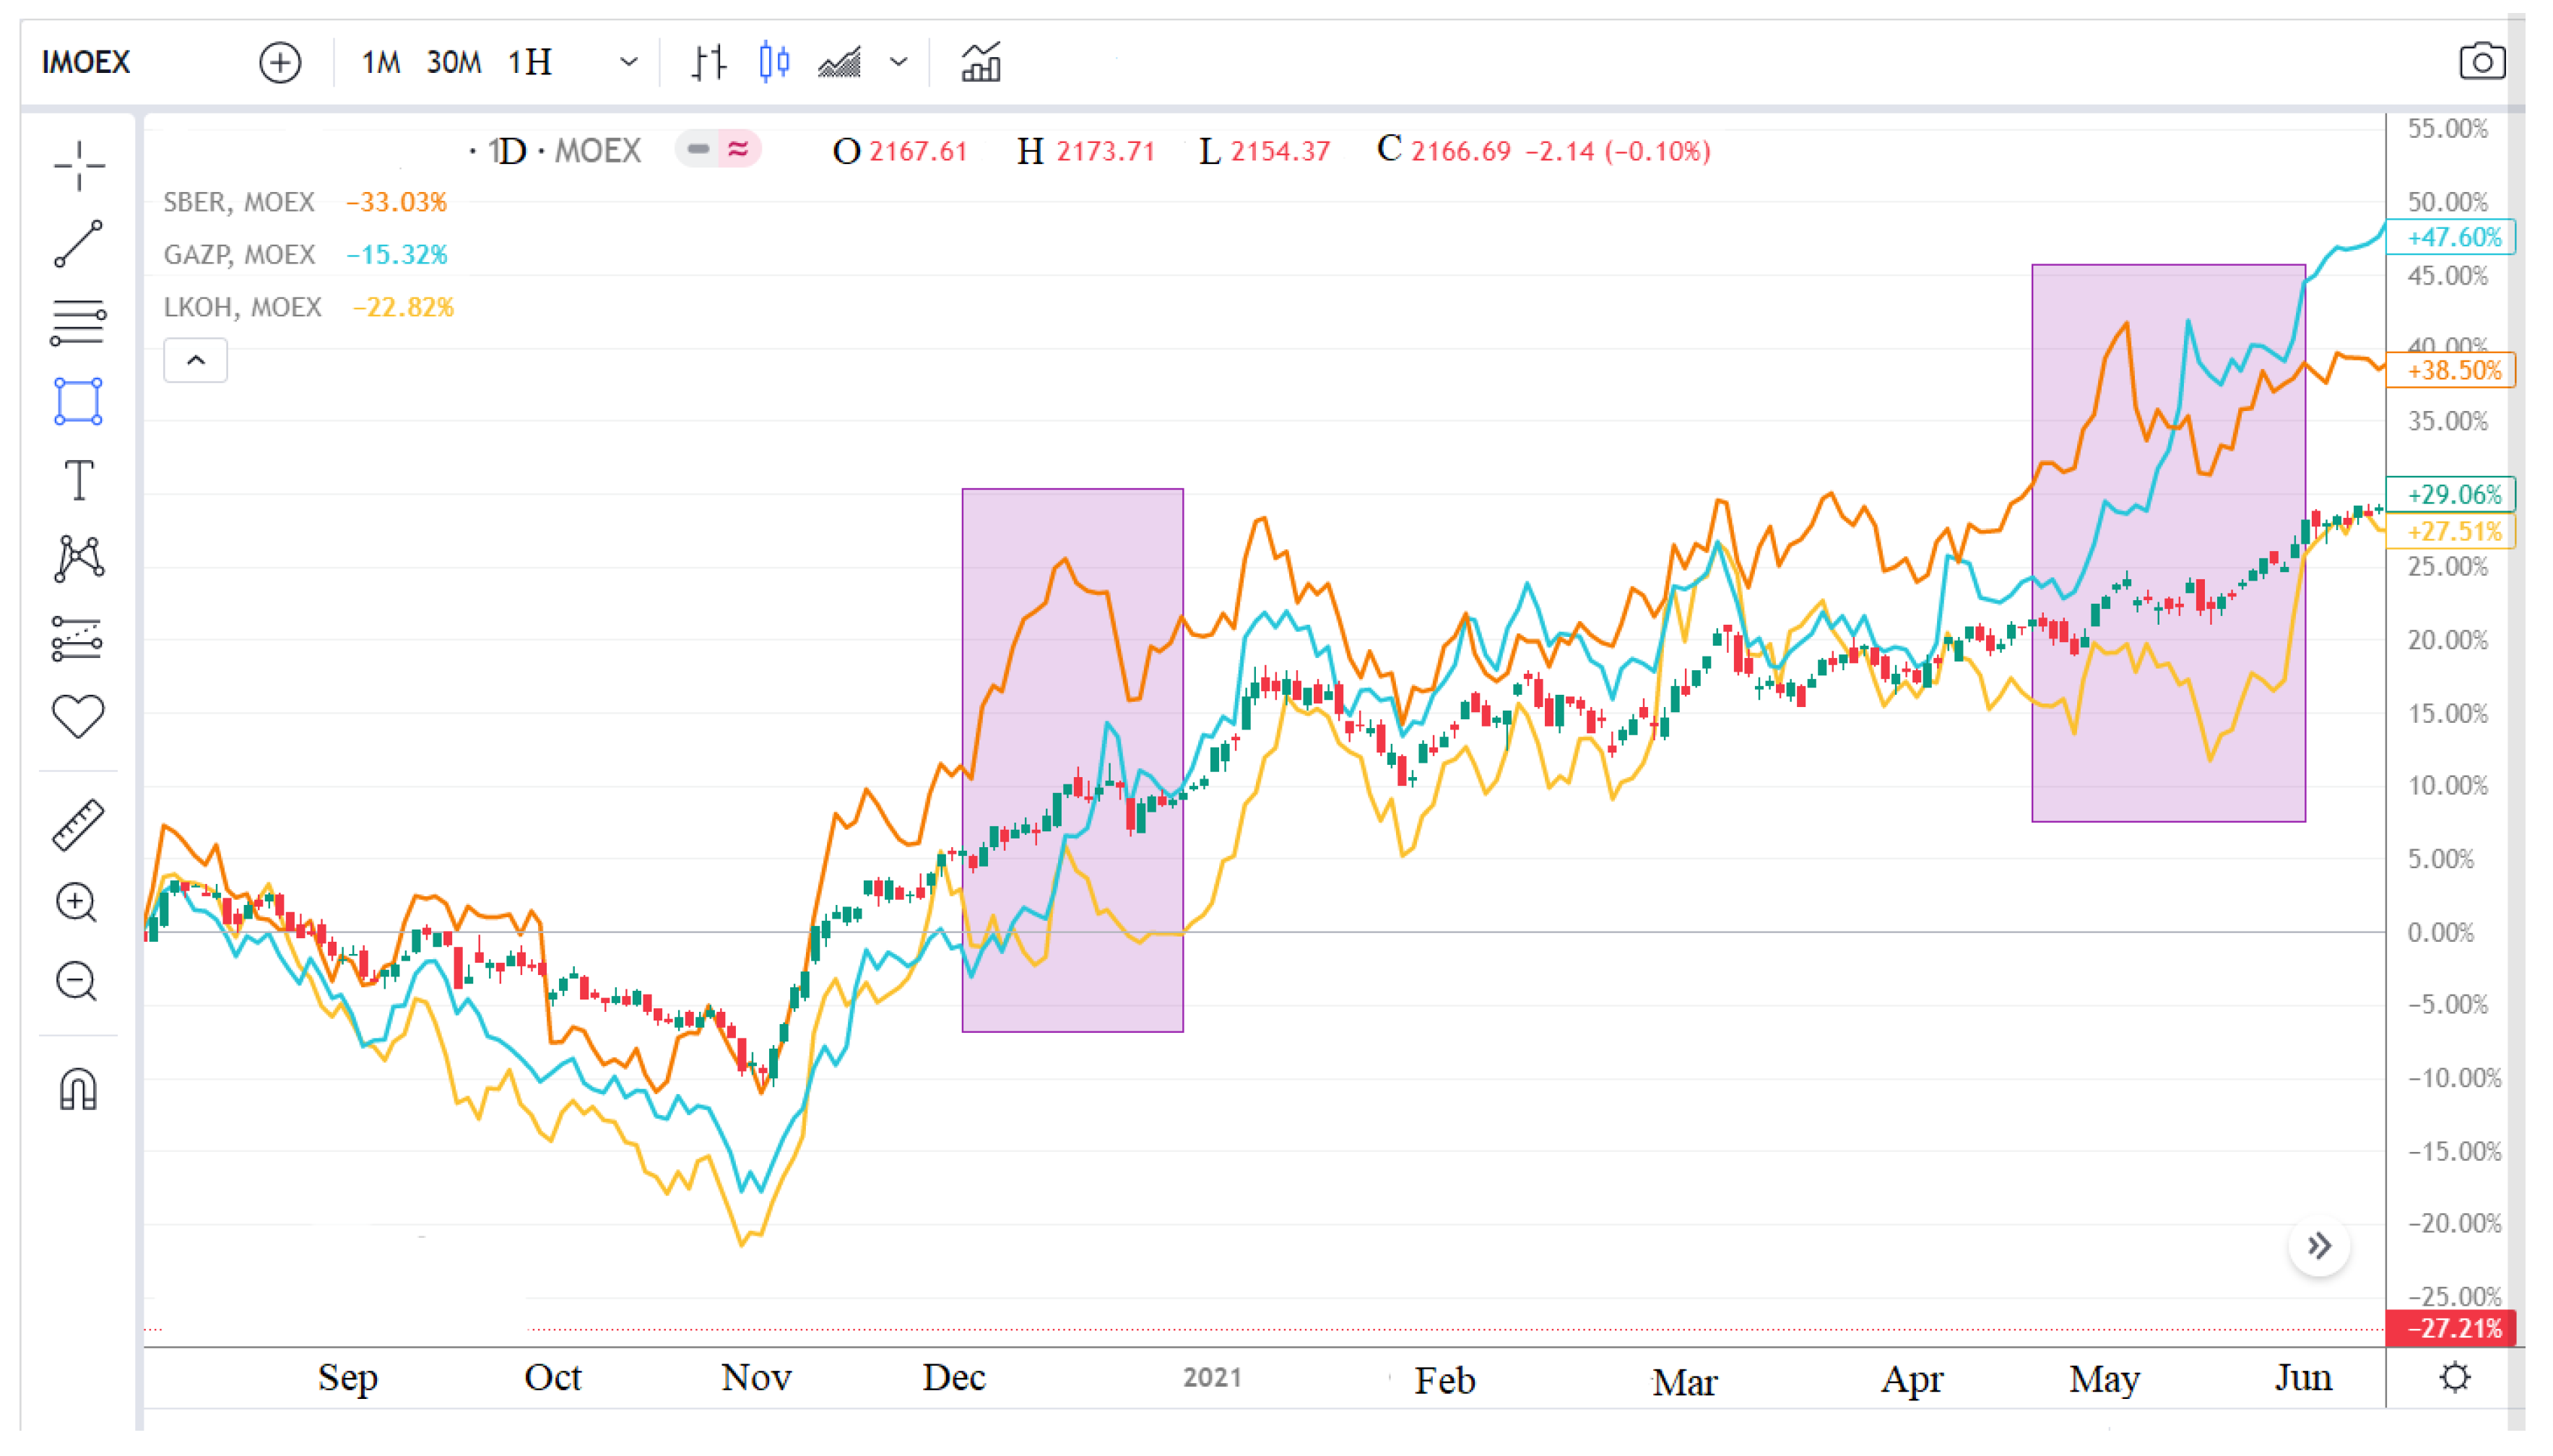Toggle the magnet snap mode

click(78, 1090)
